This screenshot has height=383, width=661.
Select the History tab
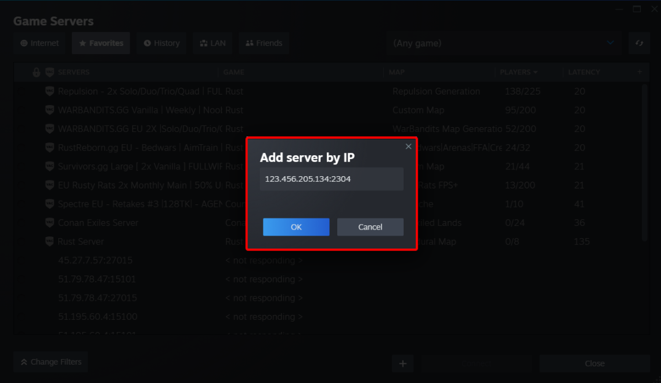(162, 44)
